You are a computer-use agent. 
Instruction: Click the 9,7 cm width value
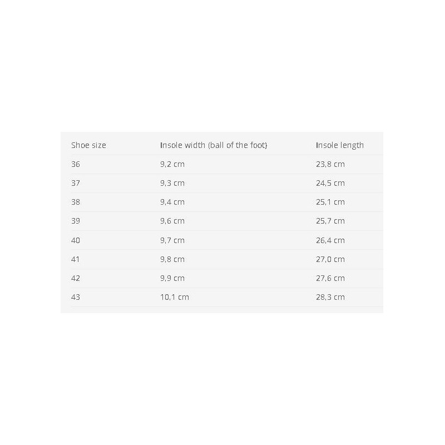pos(172,240)
